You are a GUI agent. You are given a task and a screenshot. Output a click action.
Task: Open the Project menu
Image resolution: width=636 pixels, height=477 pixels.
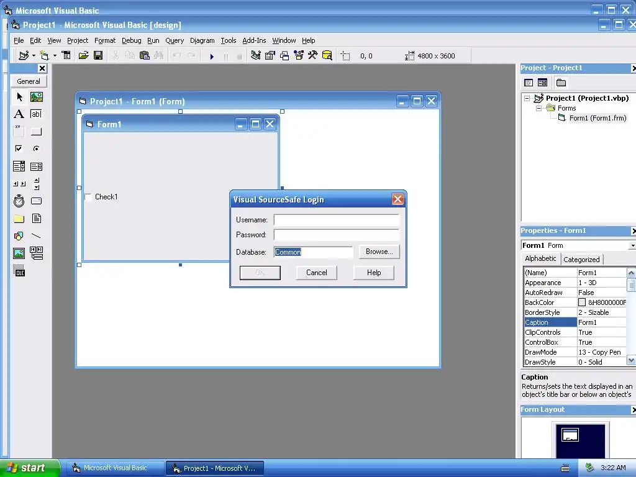78,40
